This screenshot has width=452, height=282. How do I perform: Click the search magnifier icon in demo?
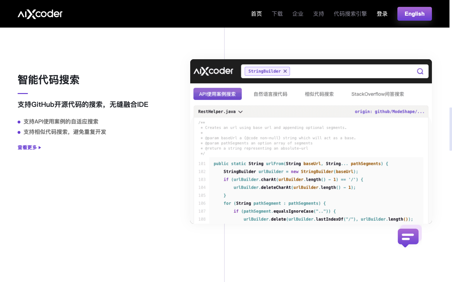pos(420,71)
